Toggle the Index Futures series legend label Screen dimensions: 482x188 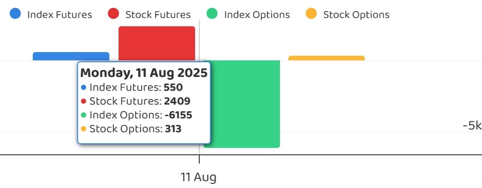pos(60,14)
